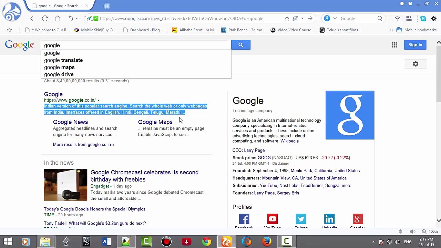Viewport: 441px width, 248px height.
Task: Open Google's Google+ profile icon
Action: [358, 219]
